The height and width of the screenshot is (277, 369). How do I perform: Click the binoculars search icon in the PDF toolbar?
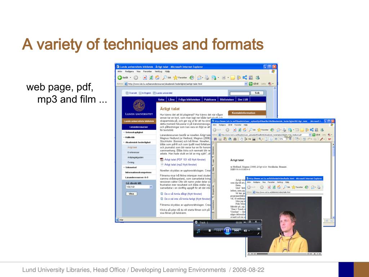coord(235,139)
